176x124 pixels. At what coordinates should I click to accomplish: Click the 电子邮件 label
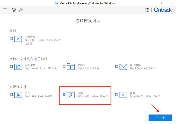[x=135, y=65]
